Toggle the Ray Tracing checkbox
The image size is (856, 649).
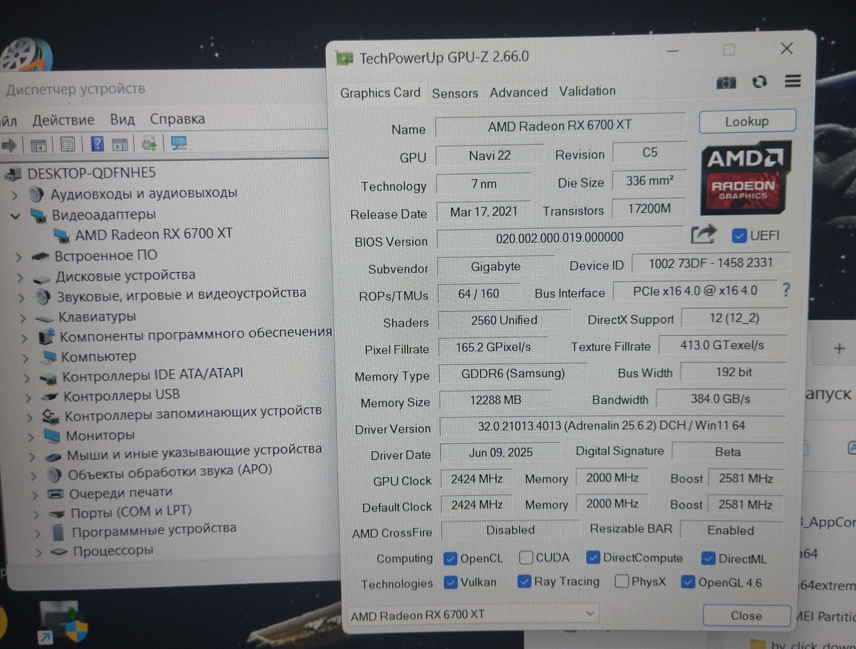point(524,581)
